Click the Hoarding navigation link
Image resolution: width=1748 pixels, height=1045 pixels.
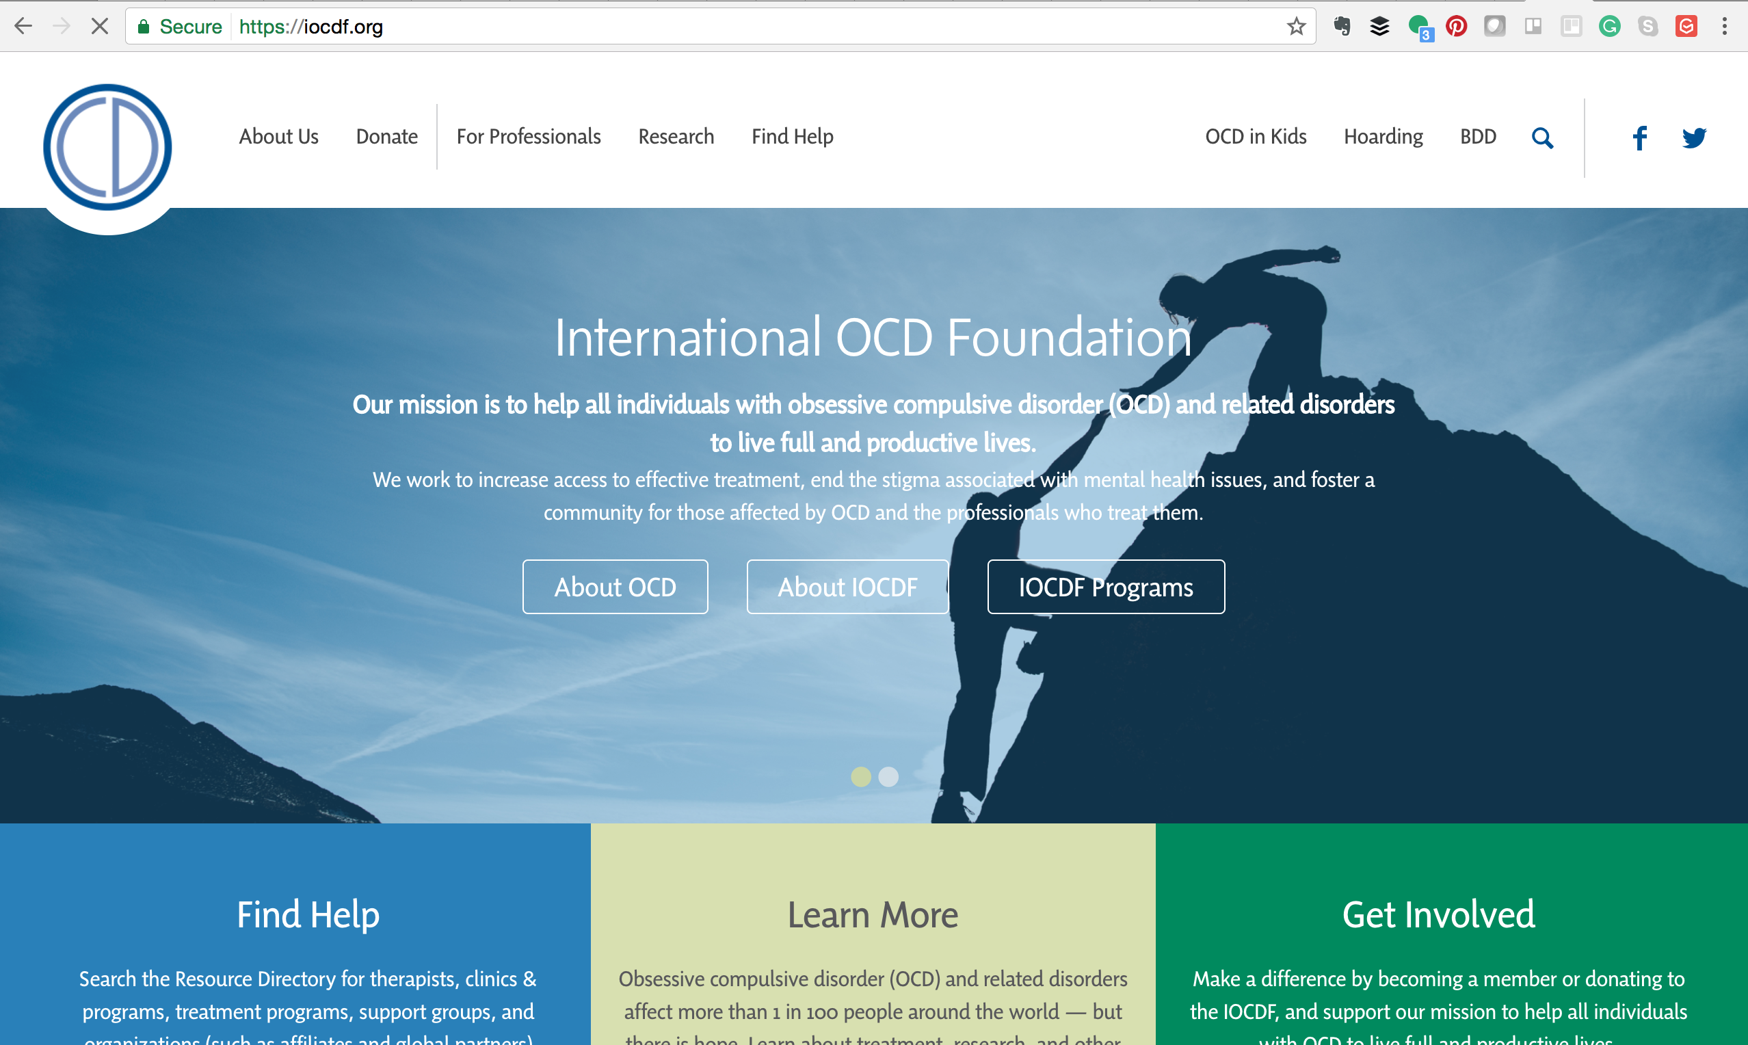1383,137
